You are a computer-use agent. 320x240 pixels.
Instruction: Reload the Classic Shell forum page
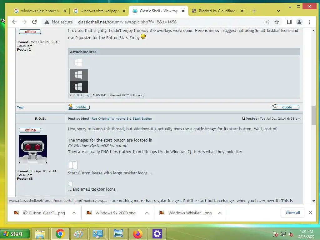pos(34,22)
